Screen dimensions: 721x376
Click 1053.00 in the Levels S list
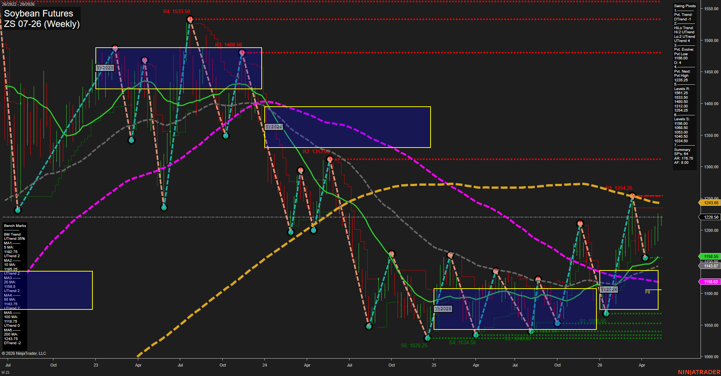[x=681, y=132]
